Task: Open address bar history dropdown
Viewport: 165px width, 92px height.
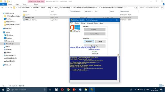Action: tap(135, 8)
